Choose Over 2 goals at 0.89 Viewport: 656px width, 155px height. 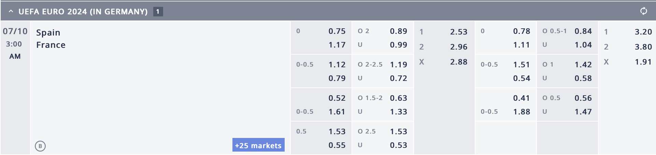click(398, 31)
